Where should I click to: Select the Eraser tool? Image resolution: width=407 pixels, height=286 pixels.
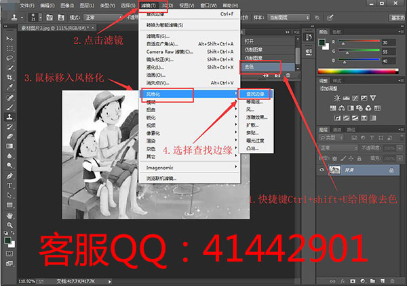(x=9, y=137)
